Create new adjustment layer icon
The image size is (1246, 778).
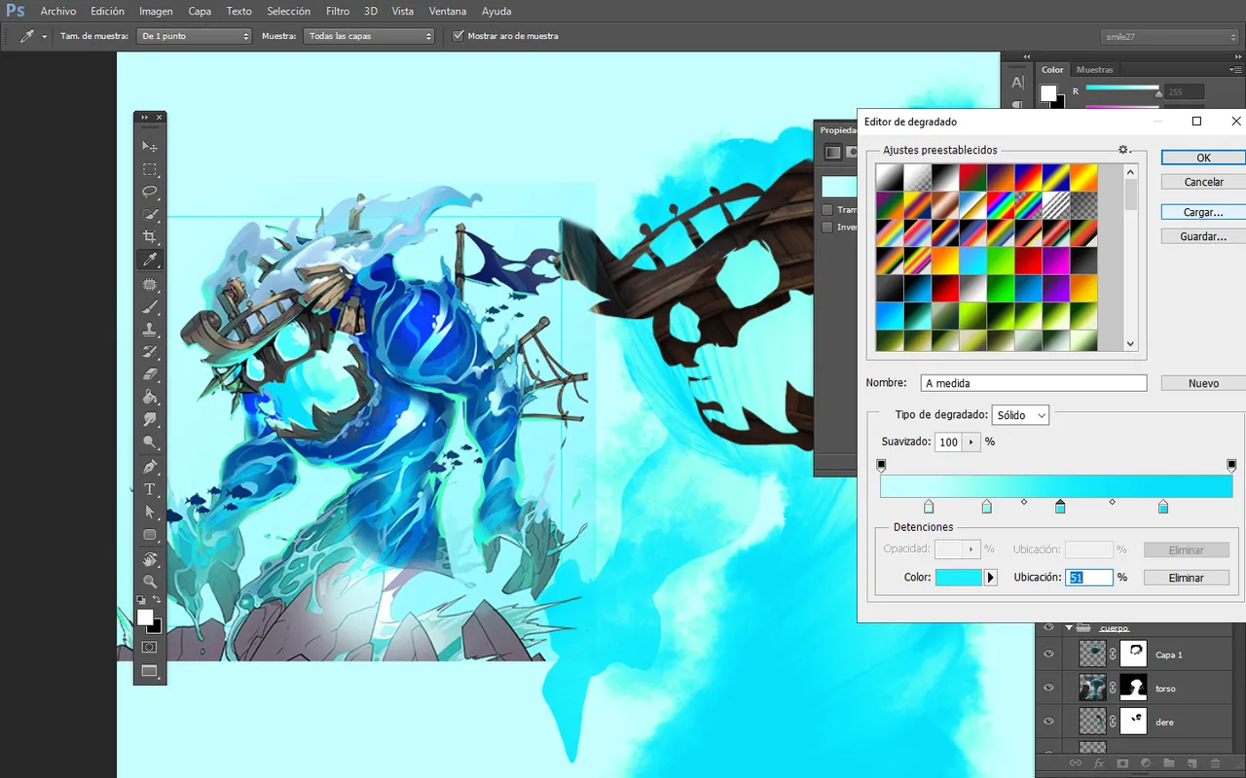point(1146,764)
